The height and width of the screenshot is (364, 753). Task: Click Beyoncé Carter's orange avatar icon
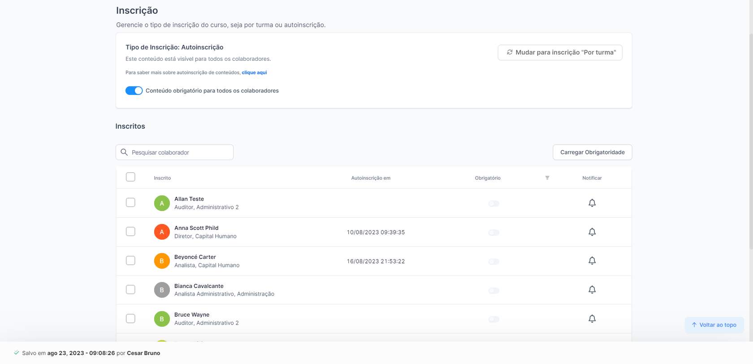point(162,261)
